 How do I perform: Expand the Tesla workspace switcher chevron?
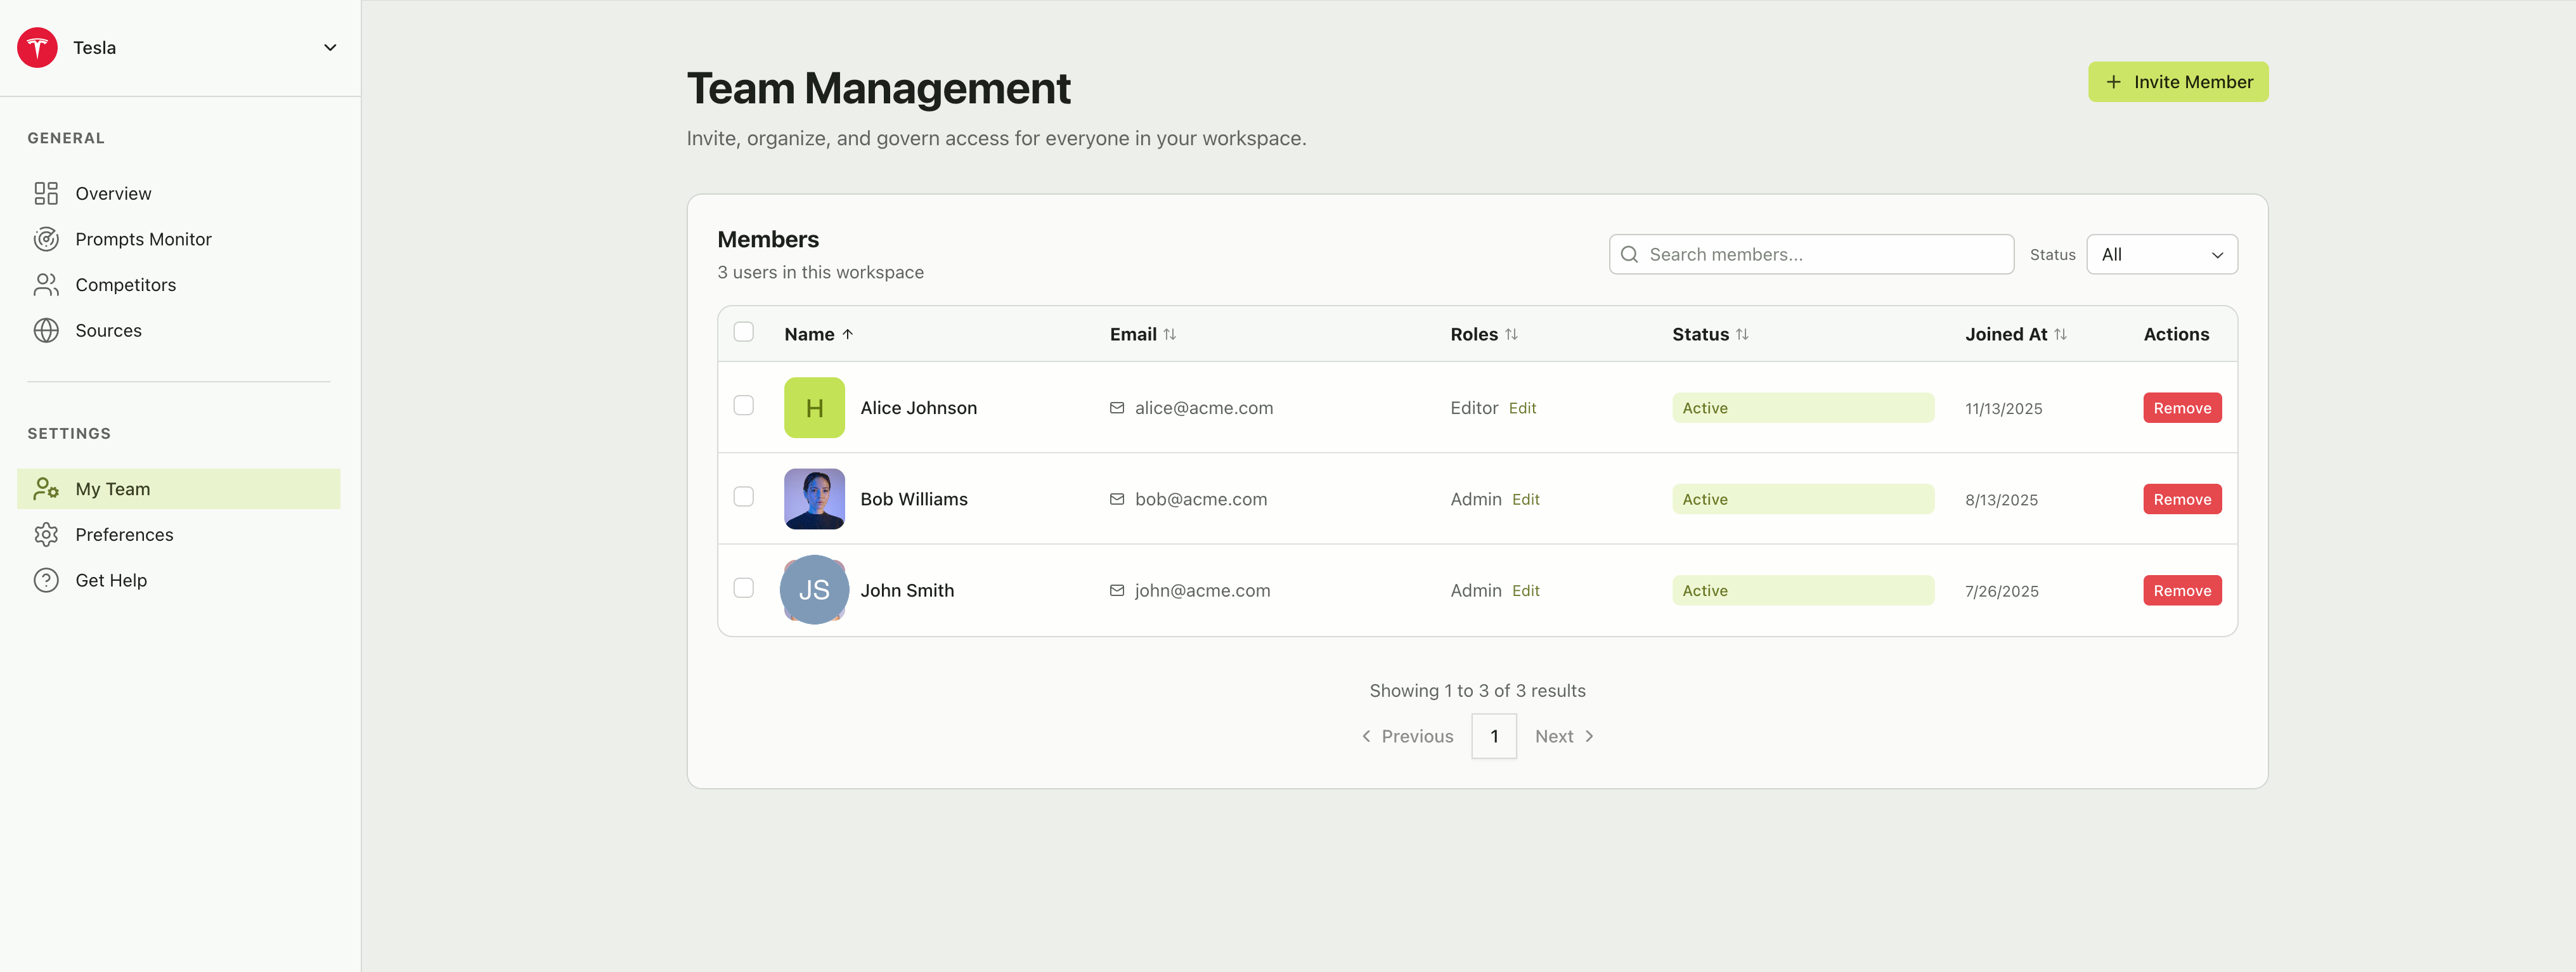(330, 46)
